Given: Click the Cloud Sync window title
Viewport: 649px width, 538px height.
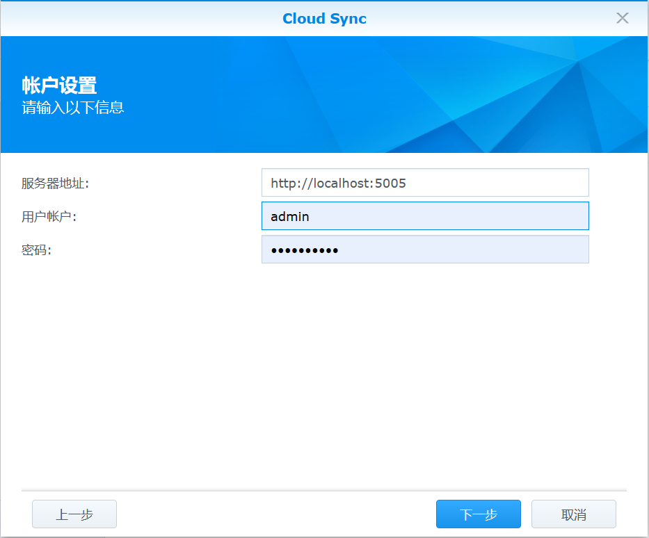Looking at the screenshot, I should [324, 19].
